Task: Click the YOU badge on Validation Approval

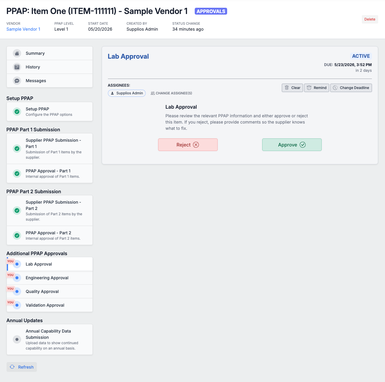Action: (x=10, y=302)
